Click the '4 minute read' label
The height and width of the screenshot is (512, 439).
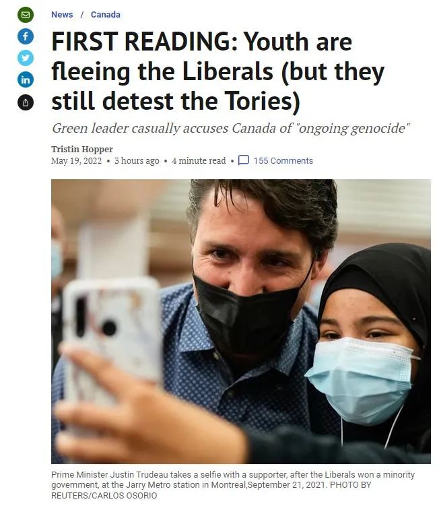click(x=199, y=160)
